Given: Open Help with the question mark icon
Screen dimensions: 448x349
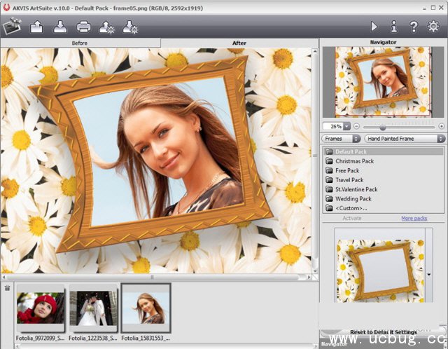Looking at the screenshot, I should (x=414, y=27).
